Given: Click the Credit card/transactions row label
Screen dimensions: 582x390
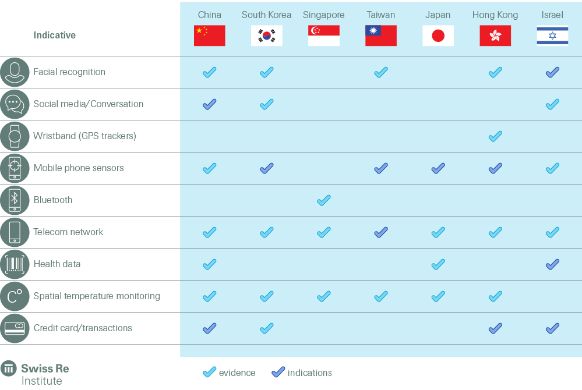Looking at the screenshot, I should [x=83, y=328].
